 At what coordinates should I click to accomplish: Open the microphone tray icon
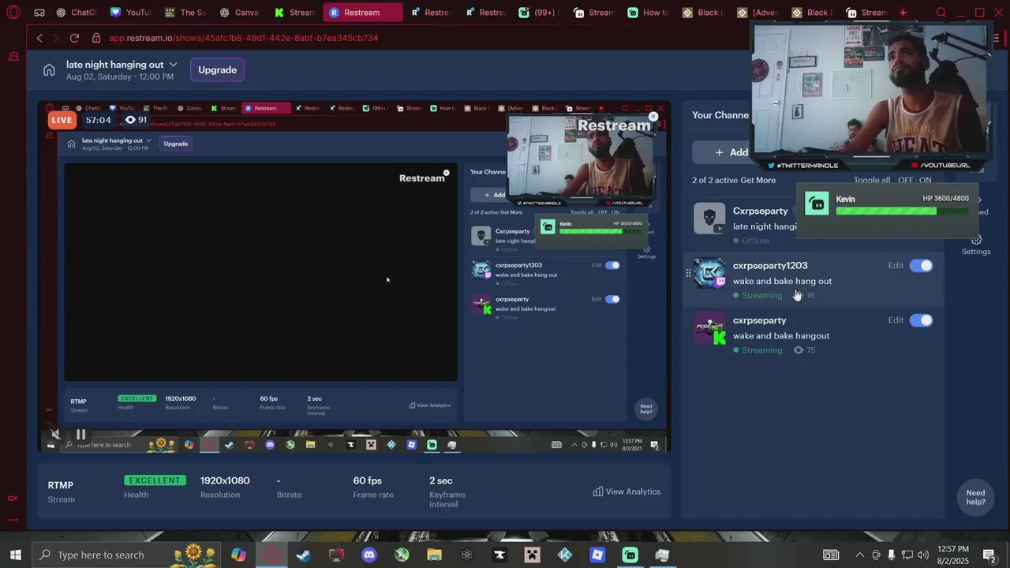tap(892, 555)
